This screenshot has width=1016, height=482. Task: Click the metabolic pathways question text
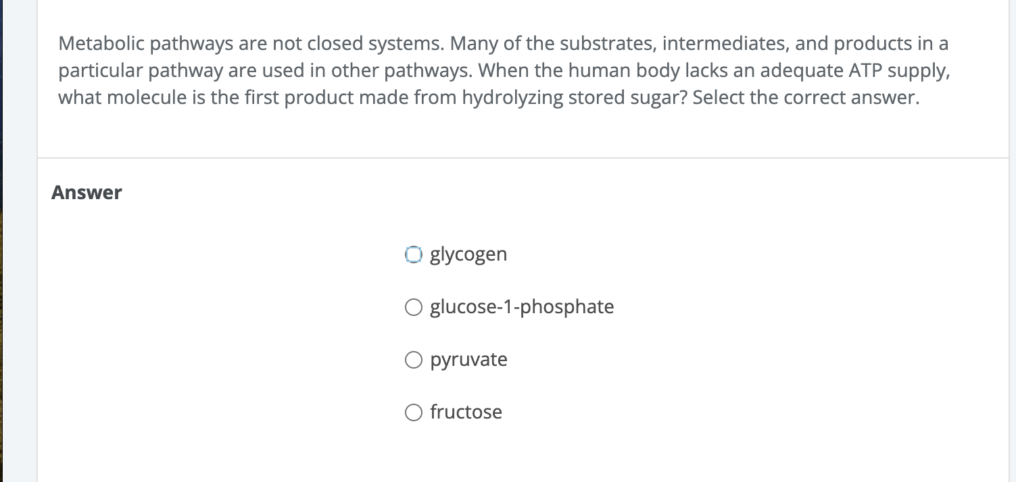pos(503,70)
